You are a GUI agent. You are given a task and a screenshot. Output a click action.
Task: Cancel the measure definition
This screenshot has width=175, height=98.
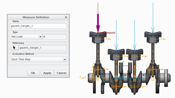coord(61,73)
